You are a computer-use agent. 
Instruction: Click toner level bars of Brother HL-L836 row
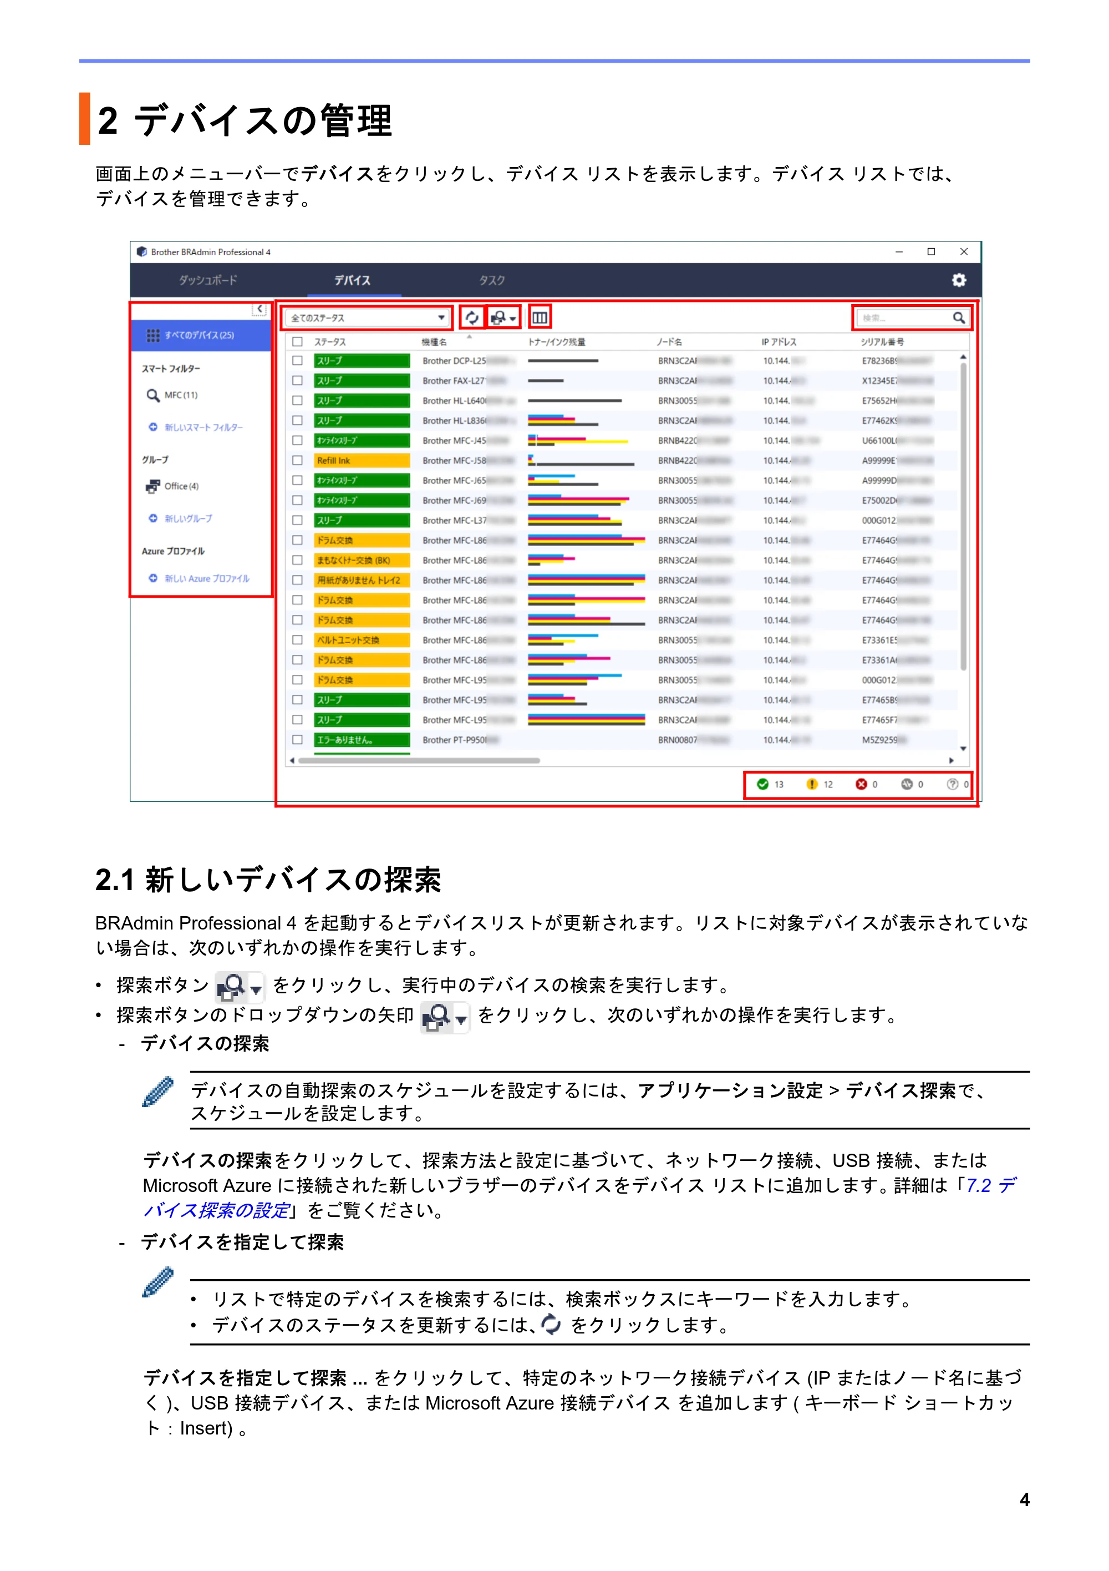point(563,420)
